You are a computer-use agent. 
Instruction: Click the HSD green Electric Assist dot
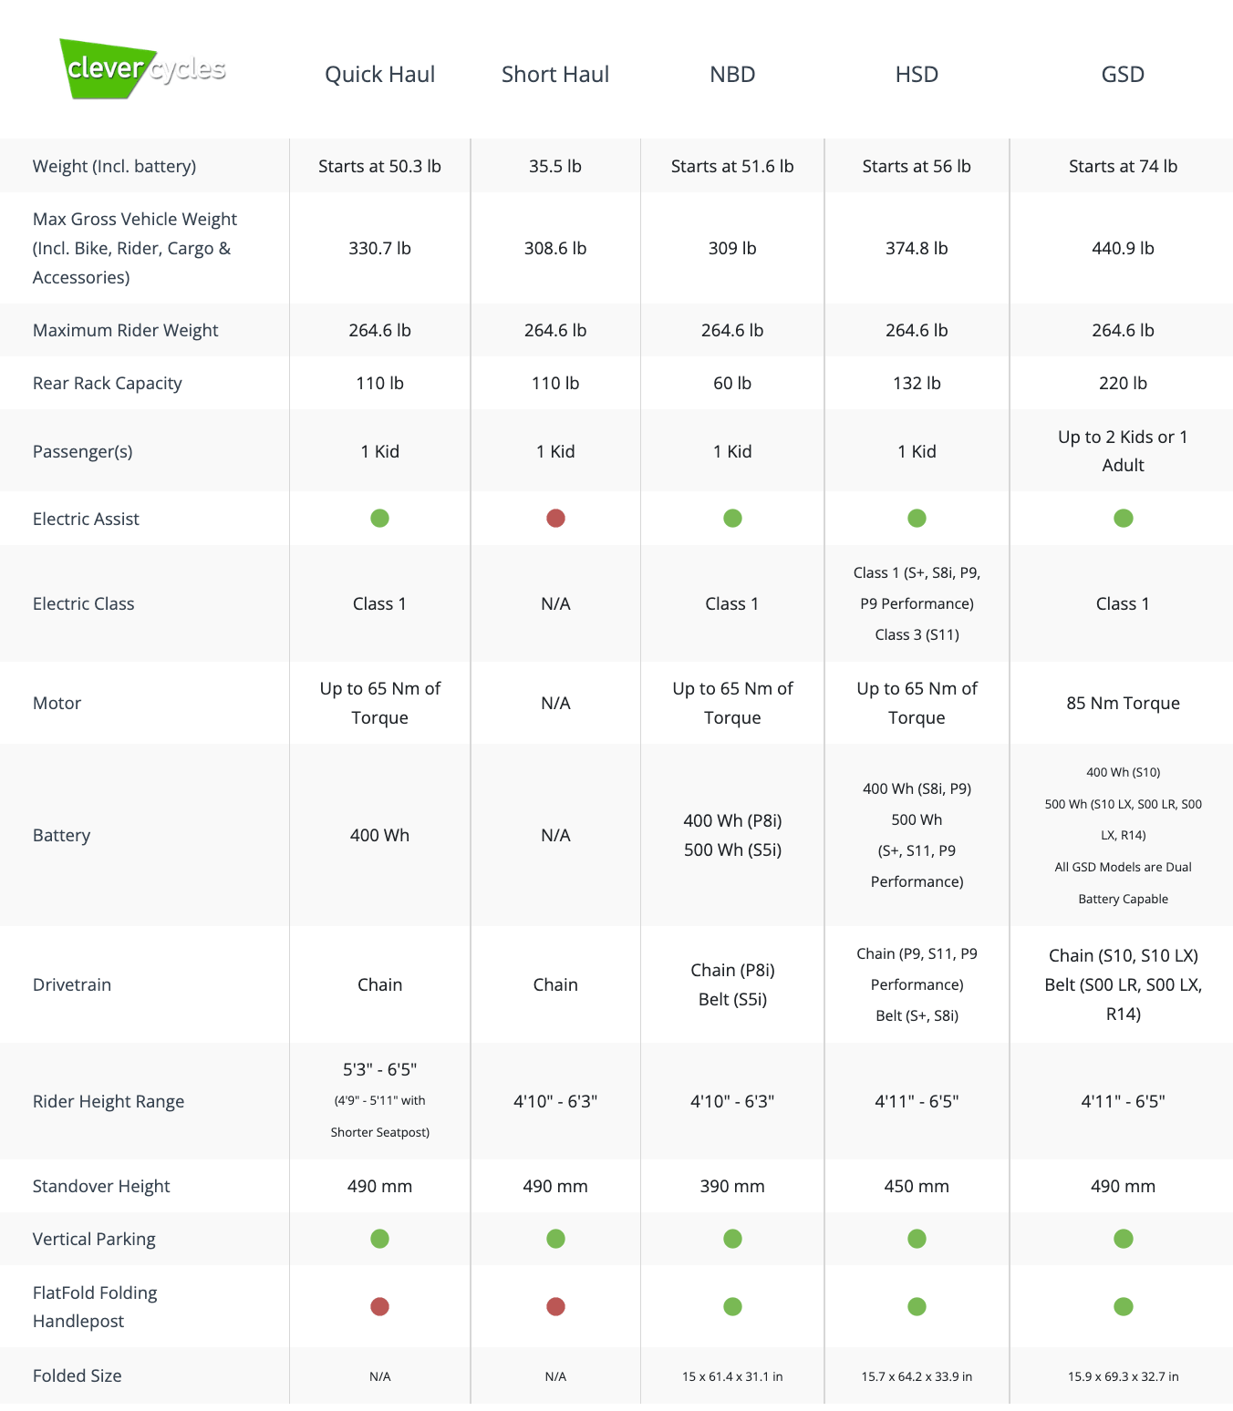(x=917, y=519)
